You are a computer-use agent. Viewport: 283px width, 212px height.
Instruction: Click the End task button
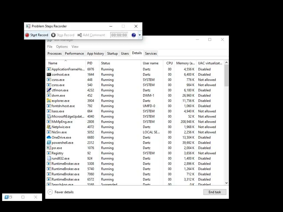tap(215, 192)
